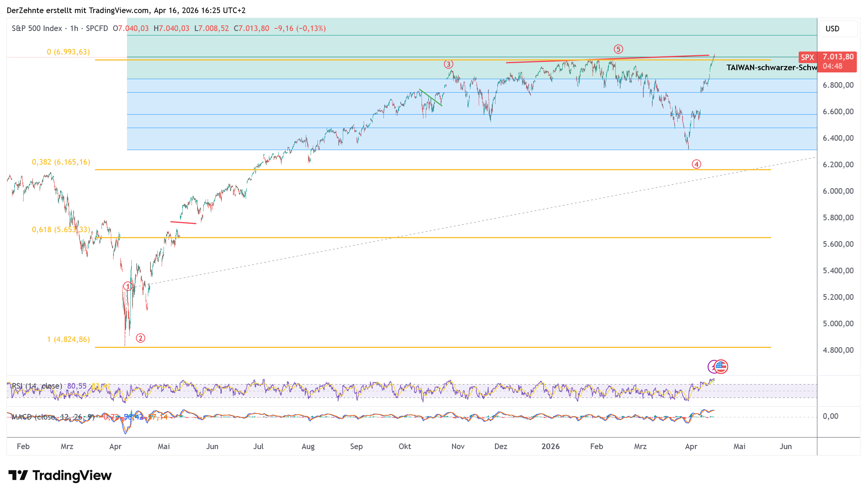Click the circled wave 4 marker

pos(696,164)
